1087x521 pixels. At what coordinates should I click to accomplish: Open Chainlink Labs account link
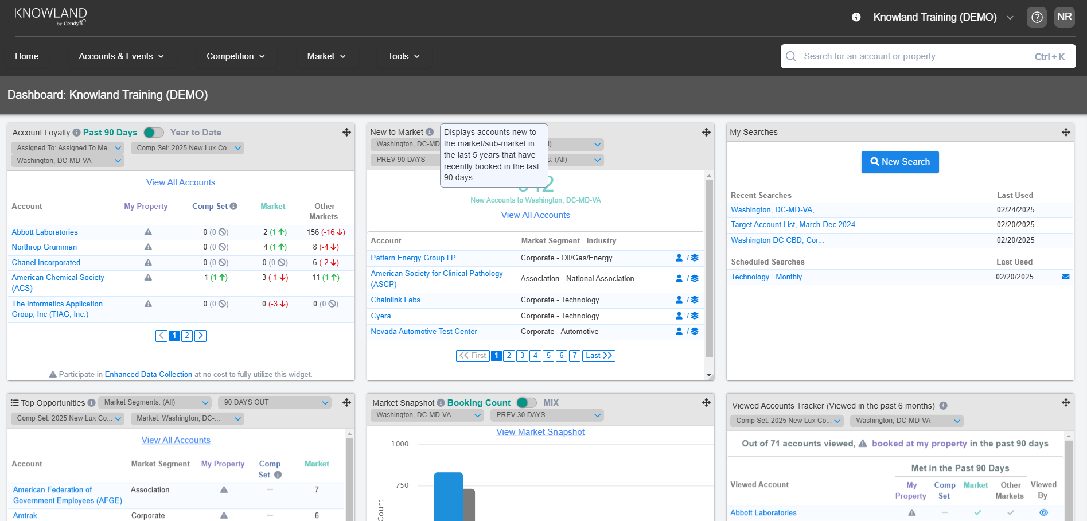click(x=396, y=300)
